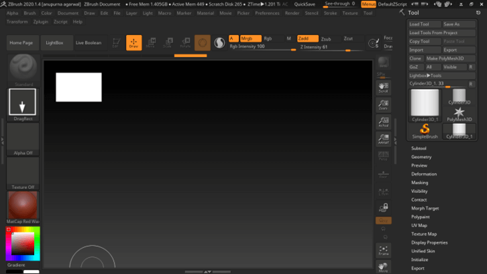
Task: Toggle the M material mode
Action: point(289,38)
